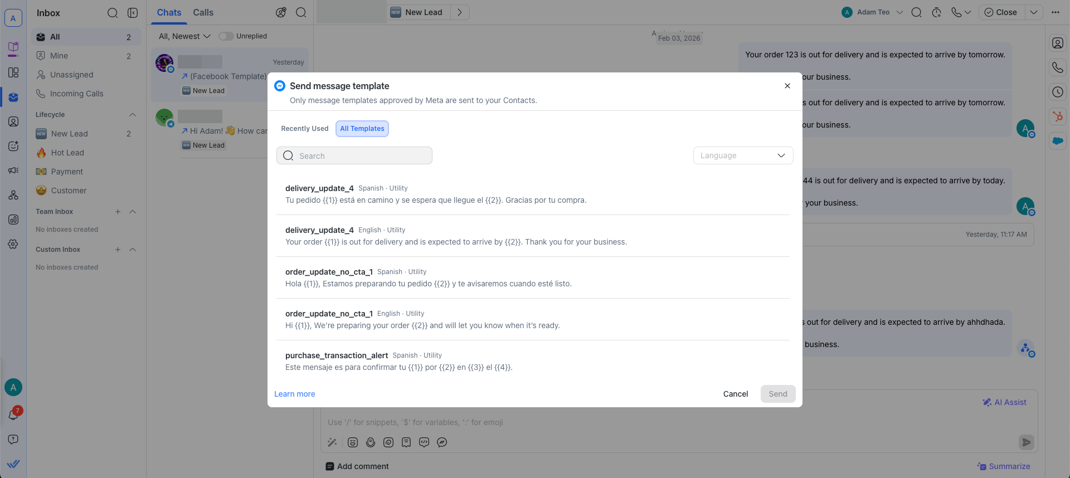Collapse the Lifecycle section
The width and height of the screenshot is (1070, 478).
pos(133,115)
